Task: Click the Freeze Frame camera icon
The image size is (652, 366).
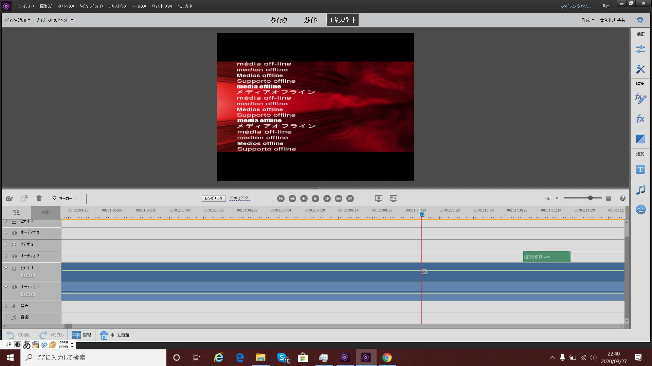Action: pos(9,198)
